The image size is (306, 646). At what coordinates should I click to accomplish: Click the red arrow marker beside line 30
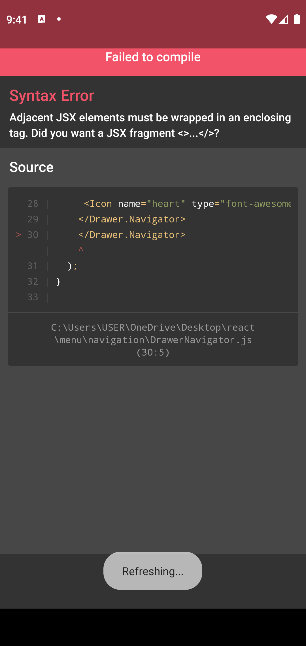point(19,235)
